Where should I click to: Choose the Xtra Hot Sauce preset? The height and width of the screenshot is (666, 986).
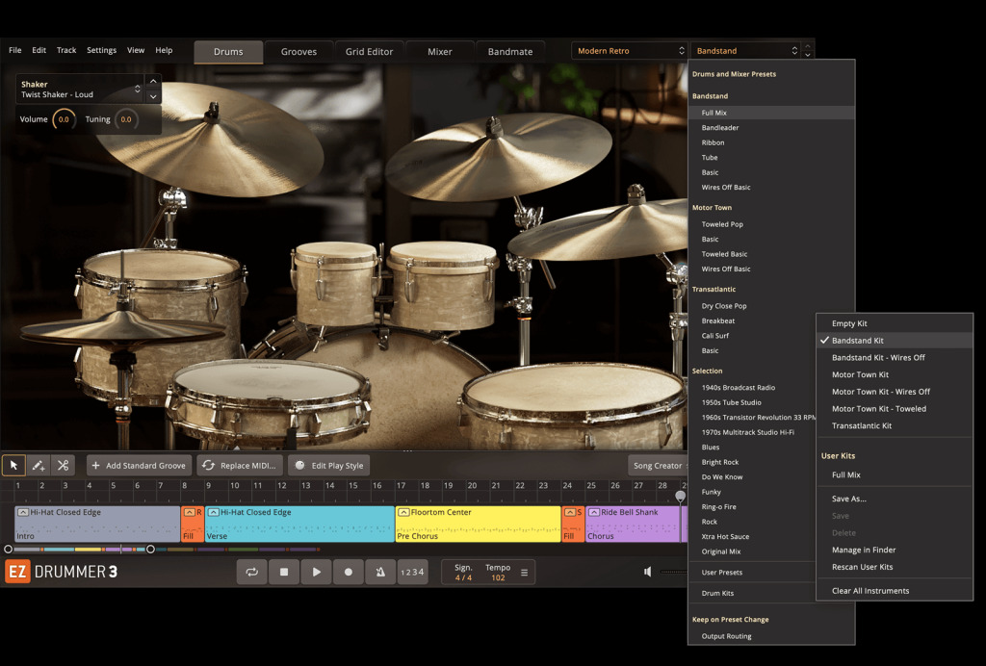pyautogui.click(x=752, y=537)
